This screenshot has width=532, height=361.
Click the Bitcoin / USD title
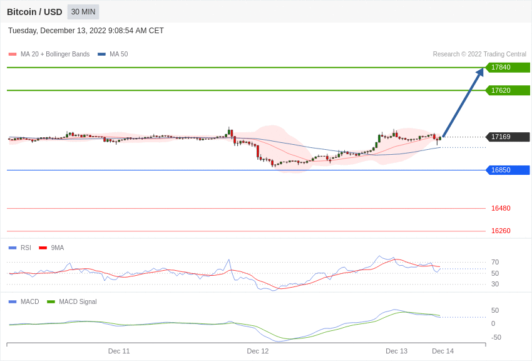click(34, 12)
